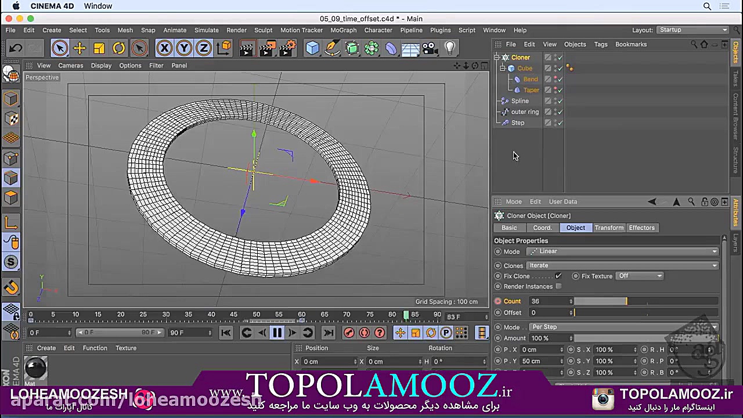Viewport: 743px width, 418px height.
Task: Select the Move tool in toolbar
Action: (80, 48)
